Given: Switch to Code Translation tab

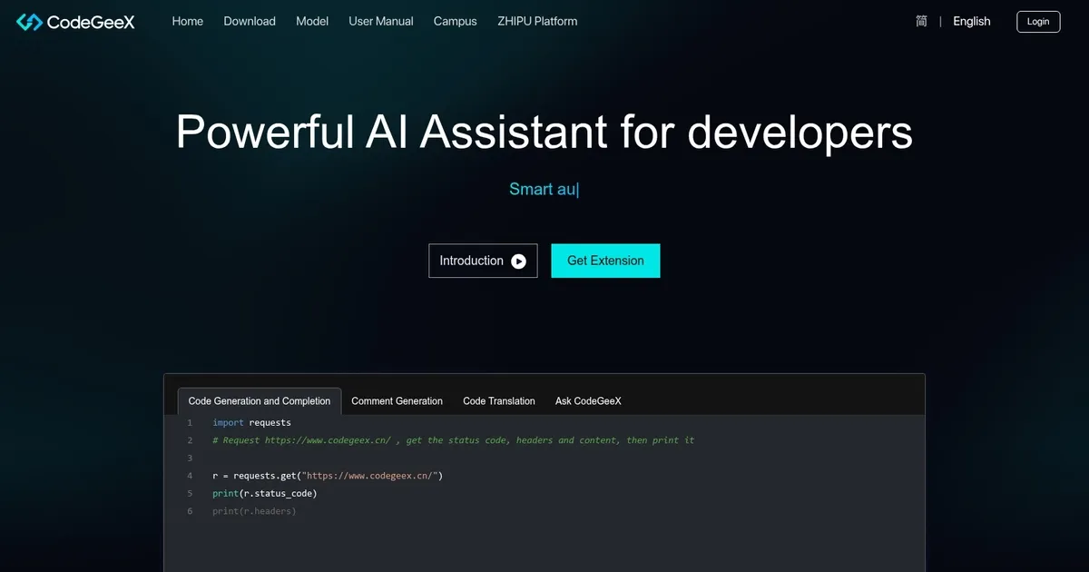Looking at the screenshot, I should 499,401.
